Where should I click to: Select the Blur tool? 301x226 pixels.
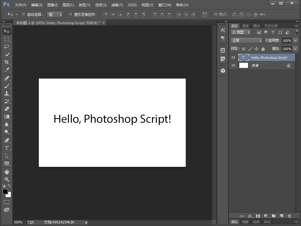[x=7, y=124]
